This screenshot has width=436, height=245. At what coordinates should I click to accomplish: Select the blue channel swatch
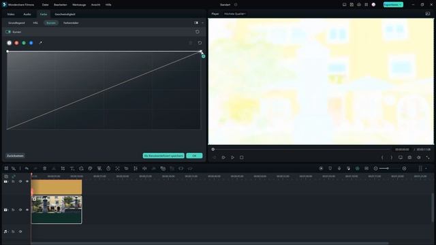point(31,43)
